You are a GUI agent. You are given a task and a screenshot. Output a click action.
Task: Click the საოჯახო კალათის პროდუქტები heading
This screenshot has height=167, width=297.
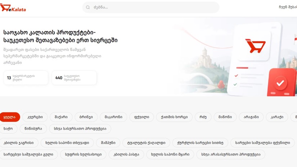click(x=60, y=36)
